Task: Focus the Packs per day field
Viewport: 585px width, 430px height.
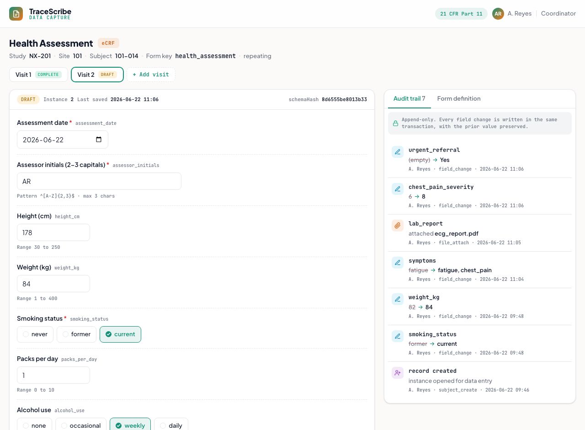Action: point(53,375)
